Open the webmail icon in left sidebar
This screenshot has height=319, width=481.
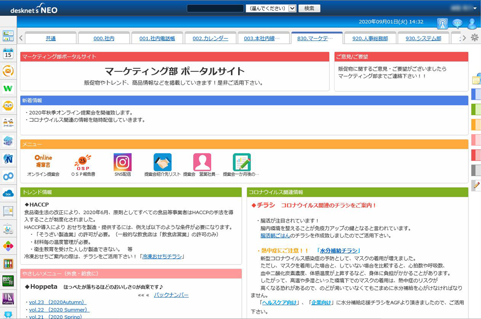(8, 71)
